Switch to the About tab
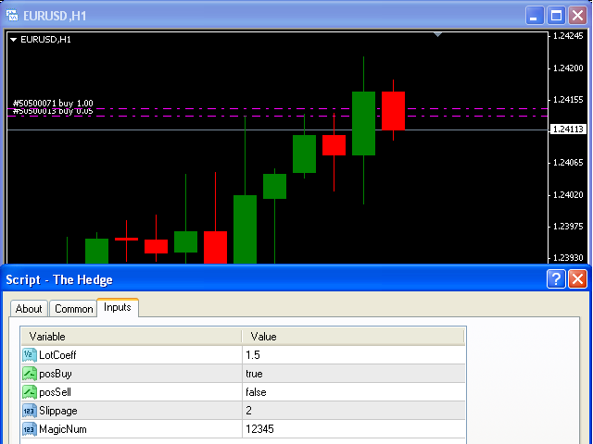This screenshot has width=593, height=444. (29, 309)
